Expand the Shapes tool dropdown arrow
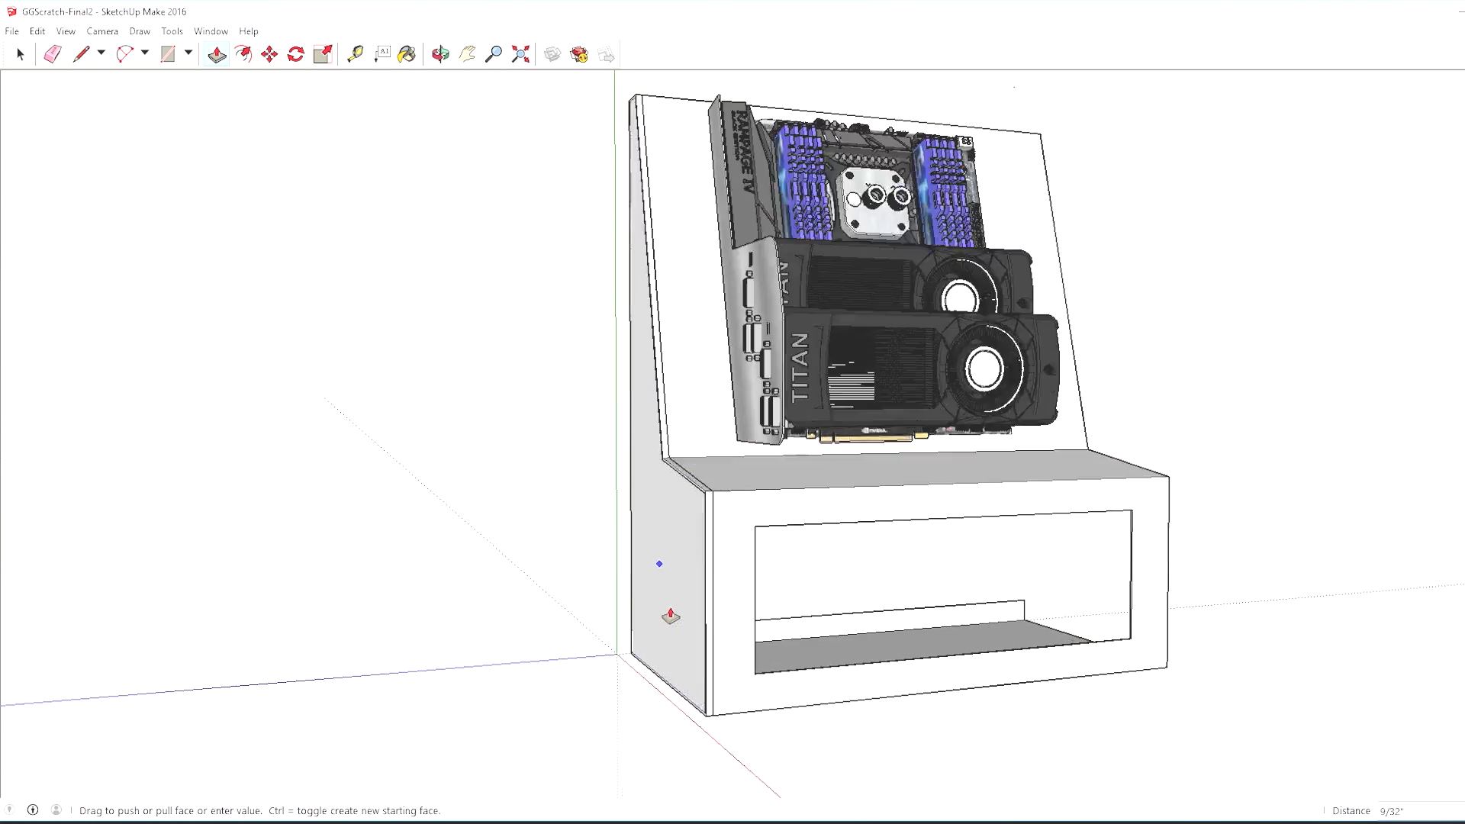The width and height of the screenshot is (1465, 824). pyautogui.click(x=188, y=53)
